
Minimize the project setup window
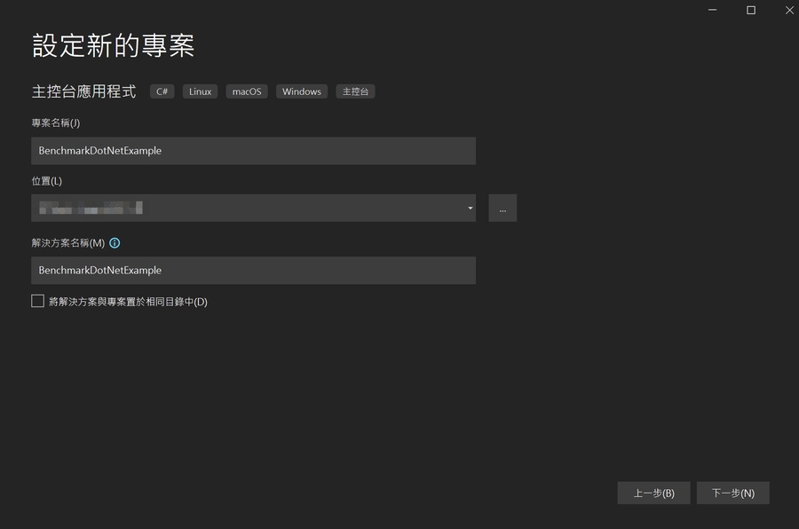712,10
